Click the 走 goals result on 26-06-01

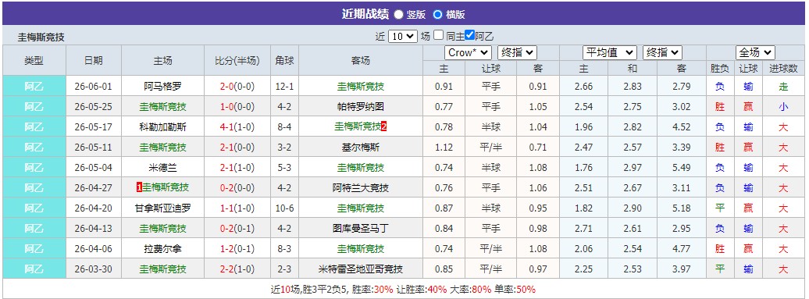click(783, 87)
